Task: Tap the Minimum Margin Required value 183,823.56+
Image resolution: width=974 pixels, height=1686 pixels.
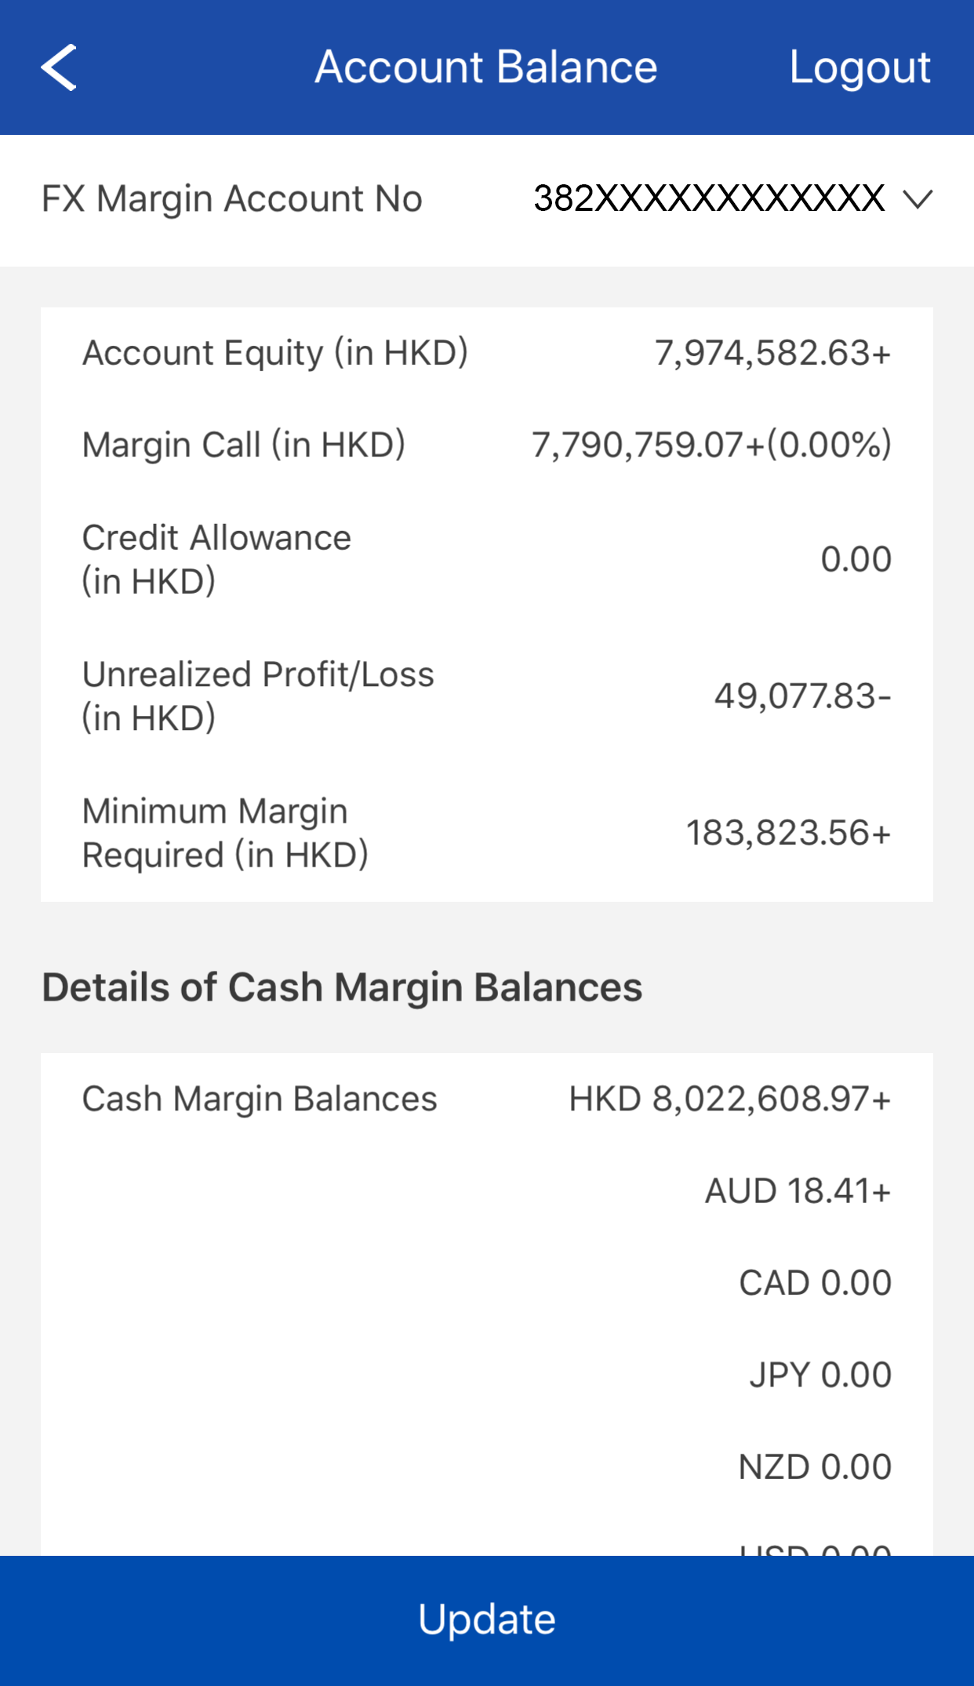Action: [788, 833]
